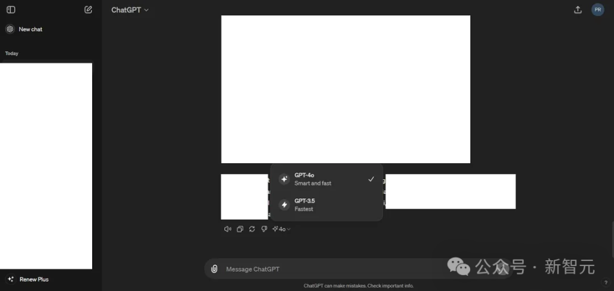614x291 pixels.
Task: Click the share/upload icon in top right
Action: tap(578, 10)
